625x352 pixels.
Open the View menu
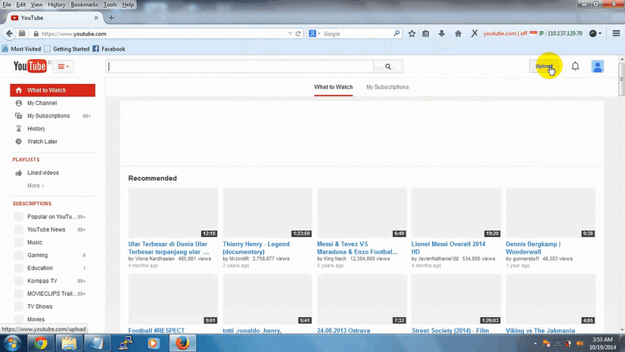pyautogui.click(x=36, y=5)
